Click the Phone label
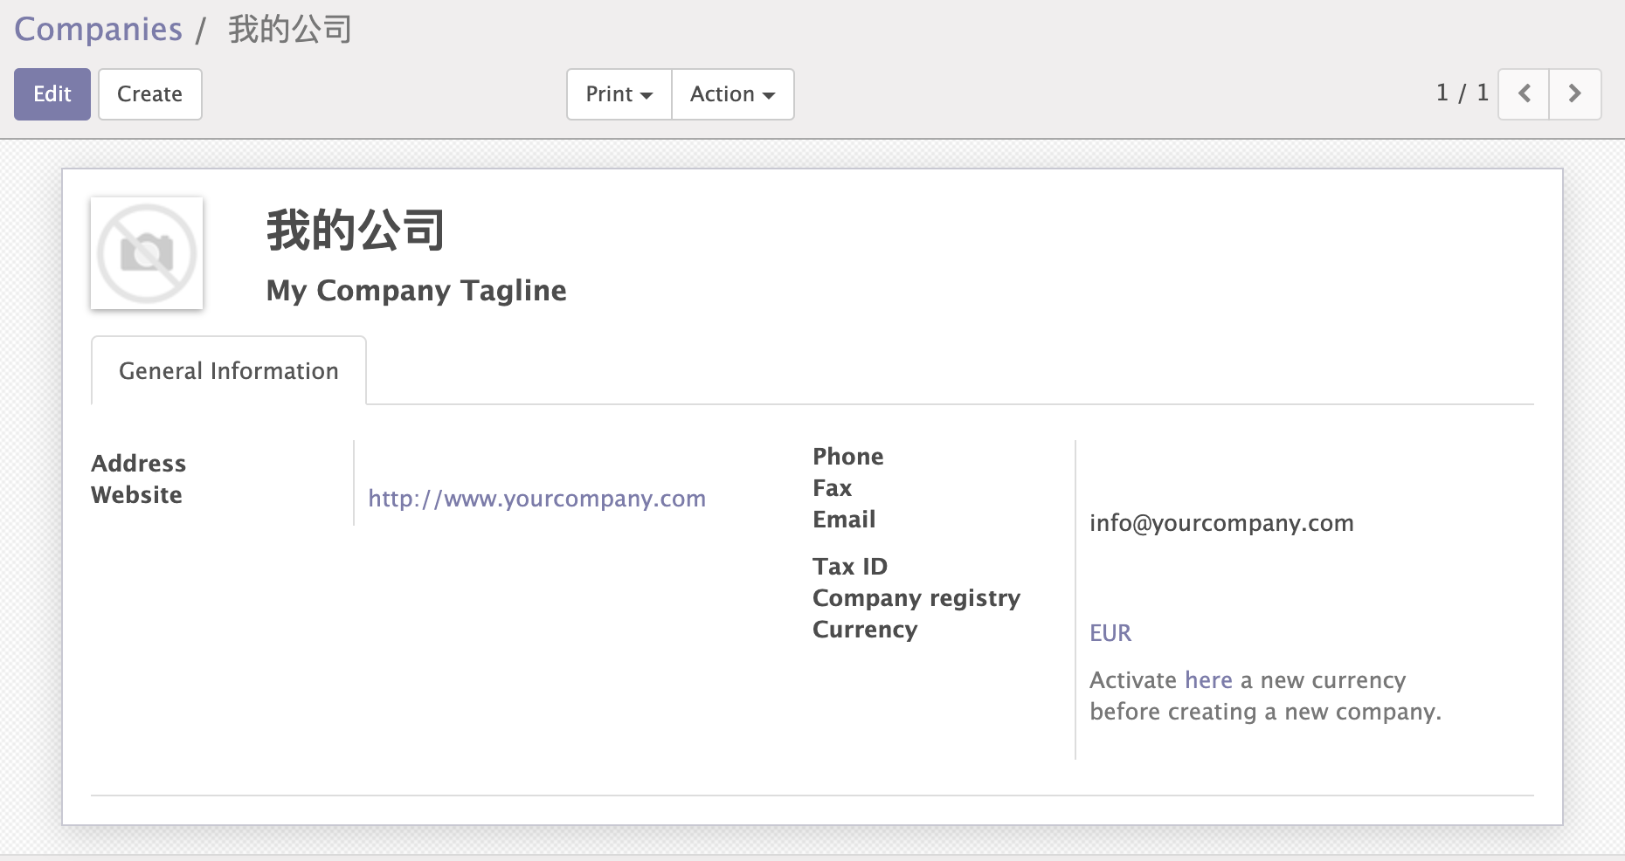 (x=847, y=456)
